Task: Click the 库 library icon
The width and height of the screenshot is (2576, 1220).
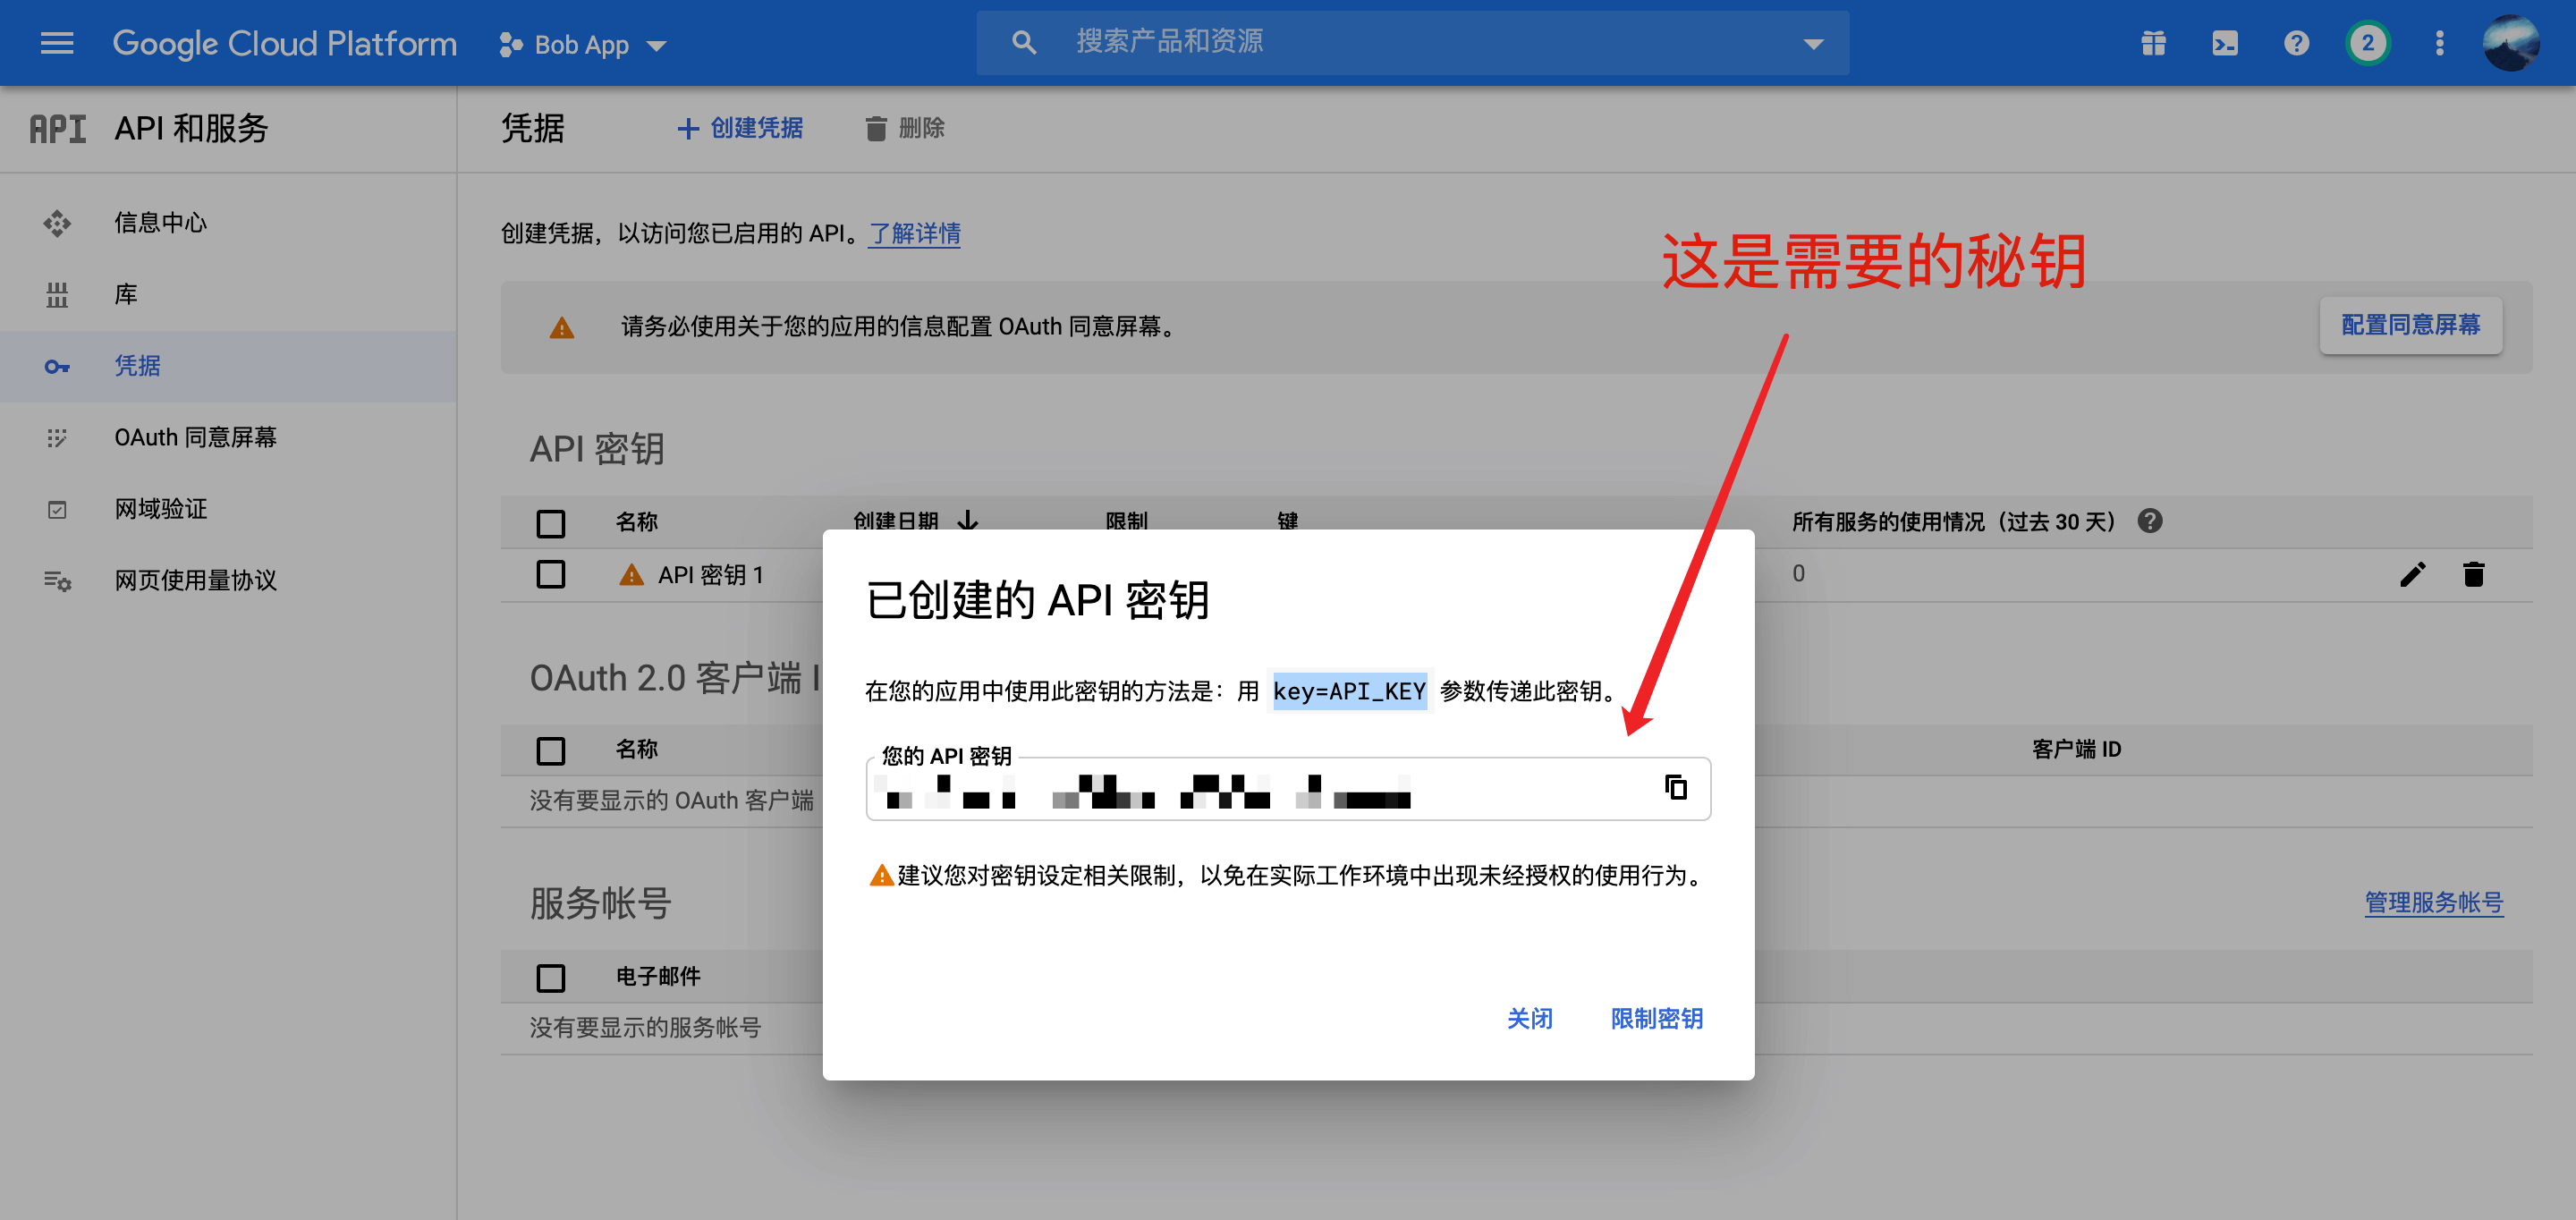Action: [x=57, y=295]
